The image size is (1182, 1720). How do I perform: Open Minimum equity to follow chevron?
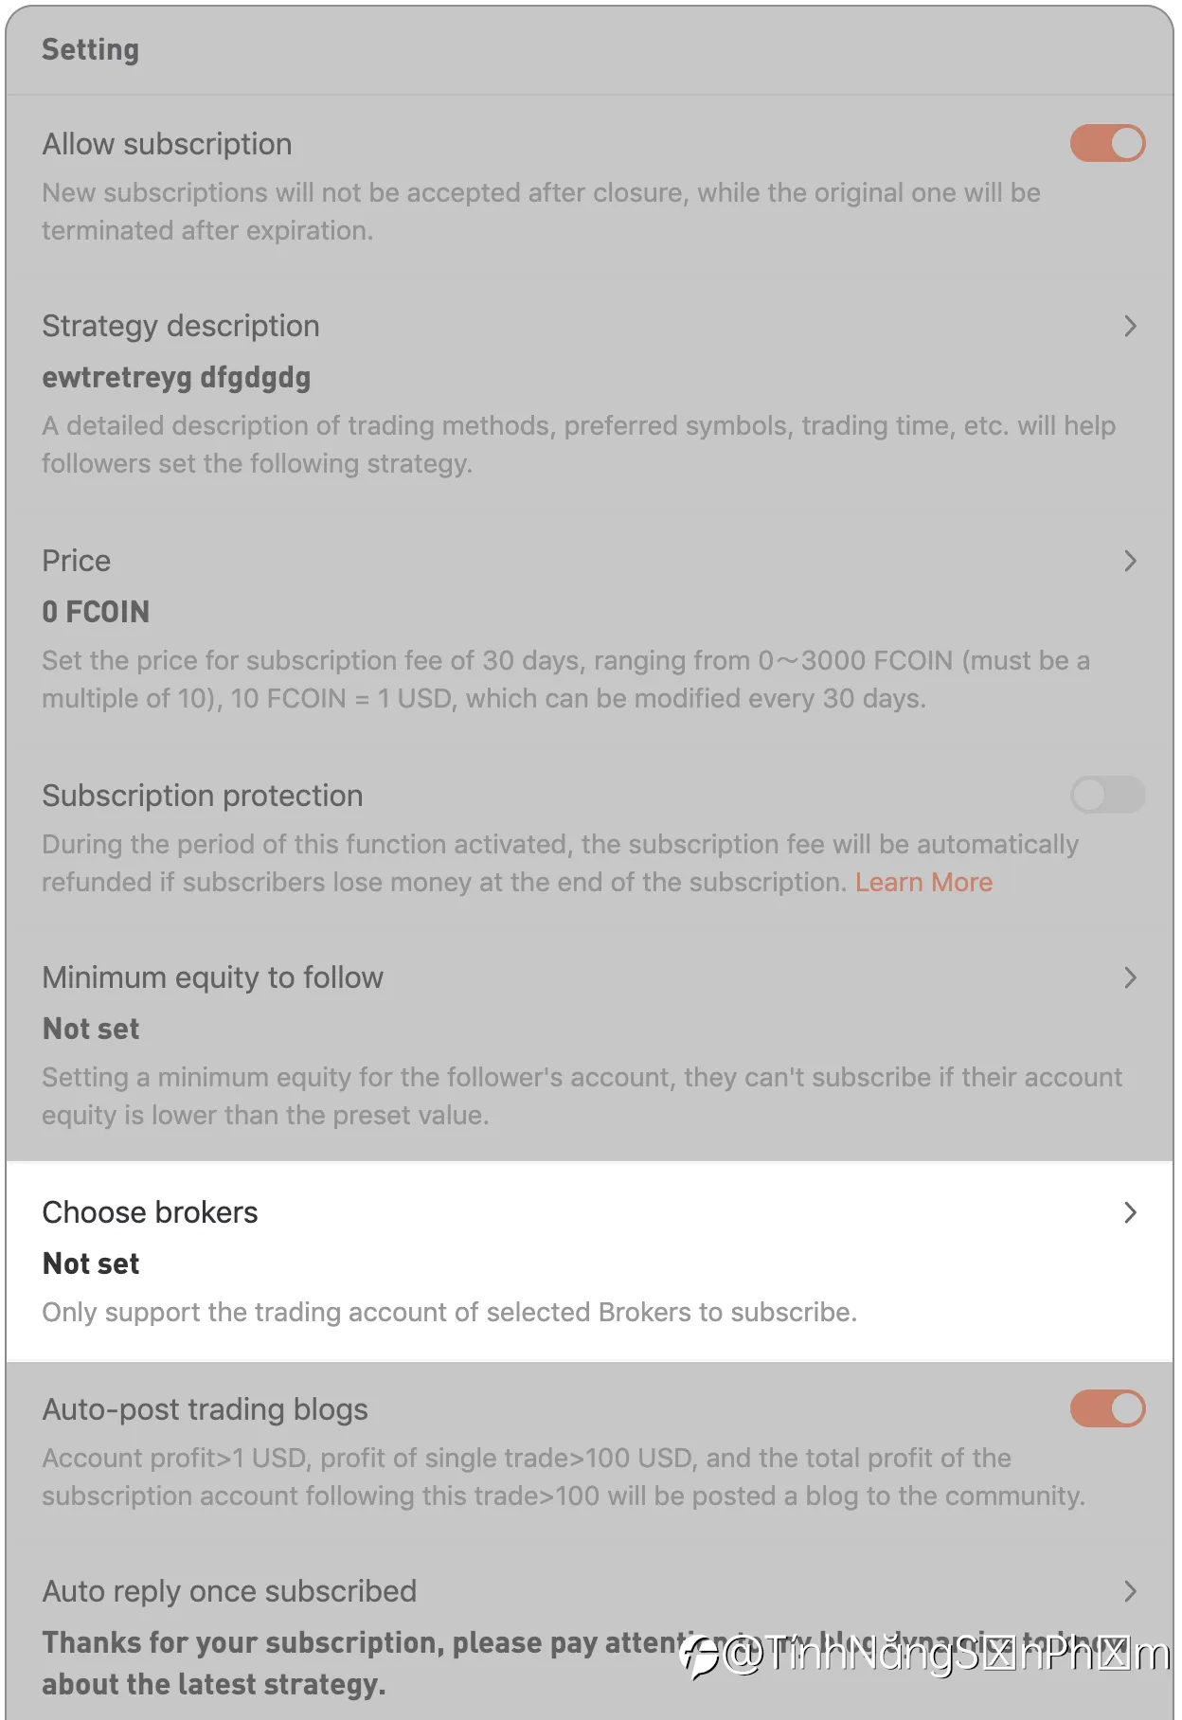tap(1130, 978)
